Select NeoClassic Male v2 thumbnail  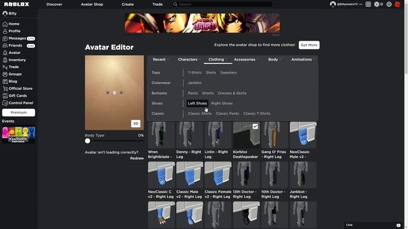click(x=303, y=135)
